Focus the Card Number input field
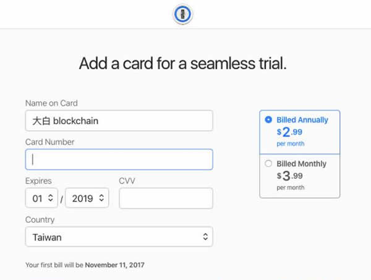371x280 pixels. (x=119, y=159)
